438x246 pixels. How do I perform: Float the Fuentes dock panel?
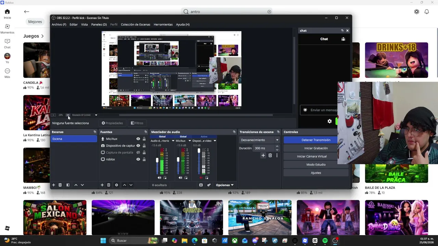145,132
